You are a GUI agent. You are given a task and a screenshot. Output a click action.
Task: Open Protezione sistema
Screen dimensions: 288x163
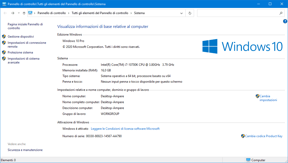point(20,52)
